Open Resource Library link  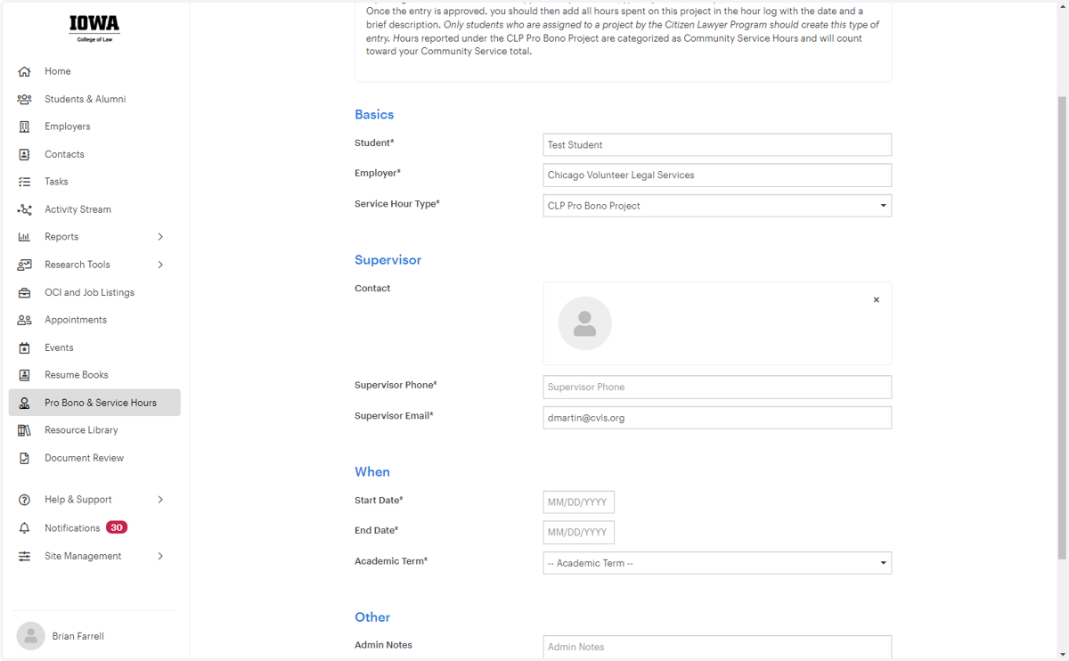click(x=81, y=430)
